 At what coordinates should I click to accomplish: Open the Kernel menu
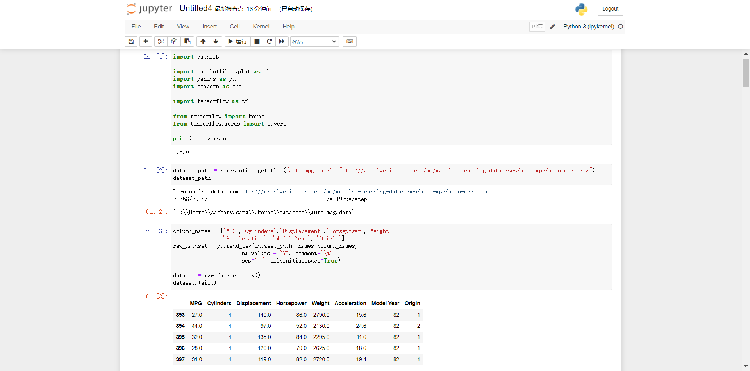point(261,27)
